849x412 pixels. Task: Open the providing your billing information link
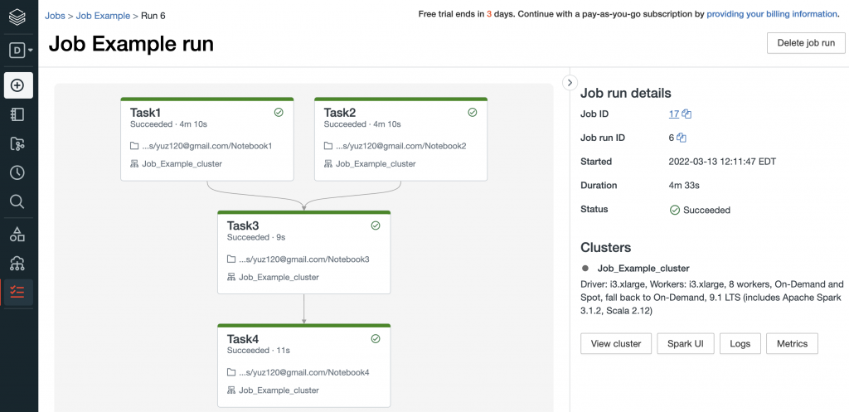pos(773,14)
